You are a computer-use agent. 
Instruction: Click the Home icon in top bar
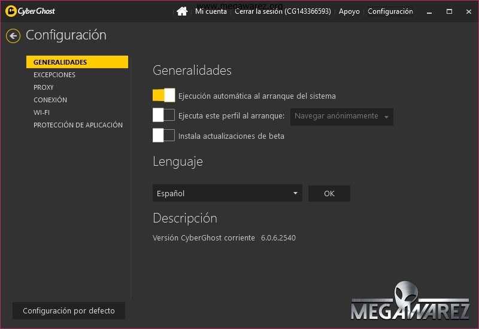pos(182,11)
